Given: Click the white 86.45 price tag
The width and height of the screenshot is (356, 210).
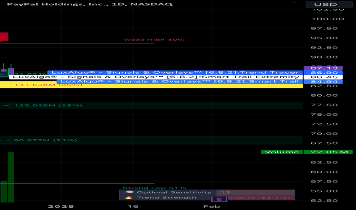Looking at the screenshot, I should click(323, 77).
